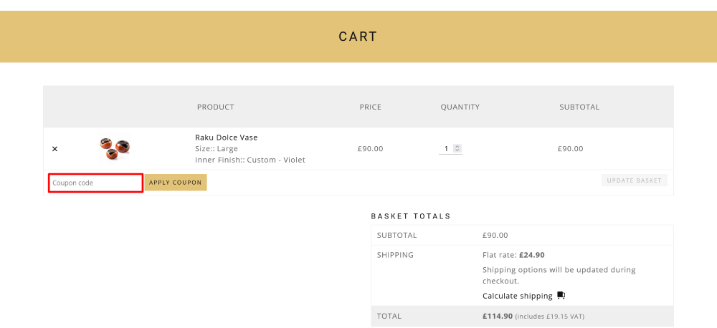Open the Raku Dolce Vase product thumbnail
This screenshot has height=328, width=717.
(115, 148)
